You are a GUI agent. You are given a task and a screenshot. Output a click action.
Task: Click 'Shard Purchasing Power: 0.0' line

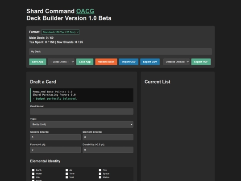(54, 95)
